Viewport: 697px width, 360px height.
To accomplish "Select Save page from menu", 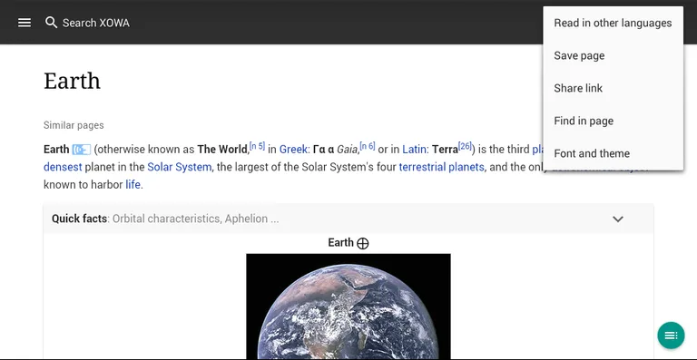I will [x=613, y=56].
